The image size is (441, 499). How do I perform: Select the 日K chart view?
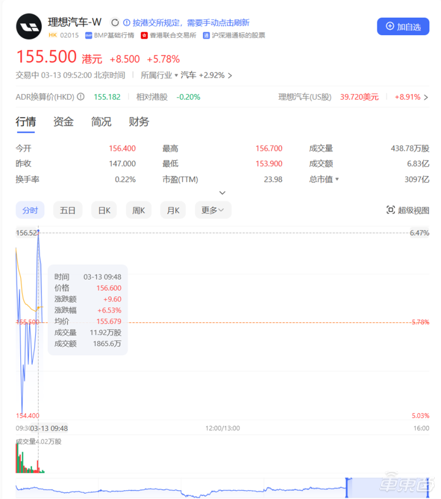(x=104, y=210)
